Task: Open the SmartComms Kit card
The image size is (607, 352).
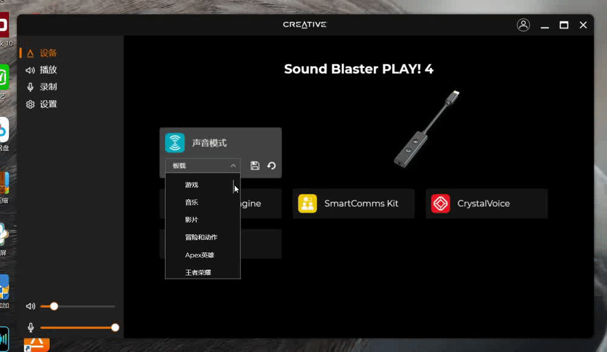Action: [353, 204]
